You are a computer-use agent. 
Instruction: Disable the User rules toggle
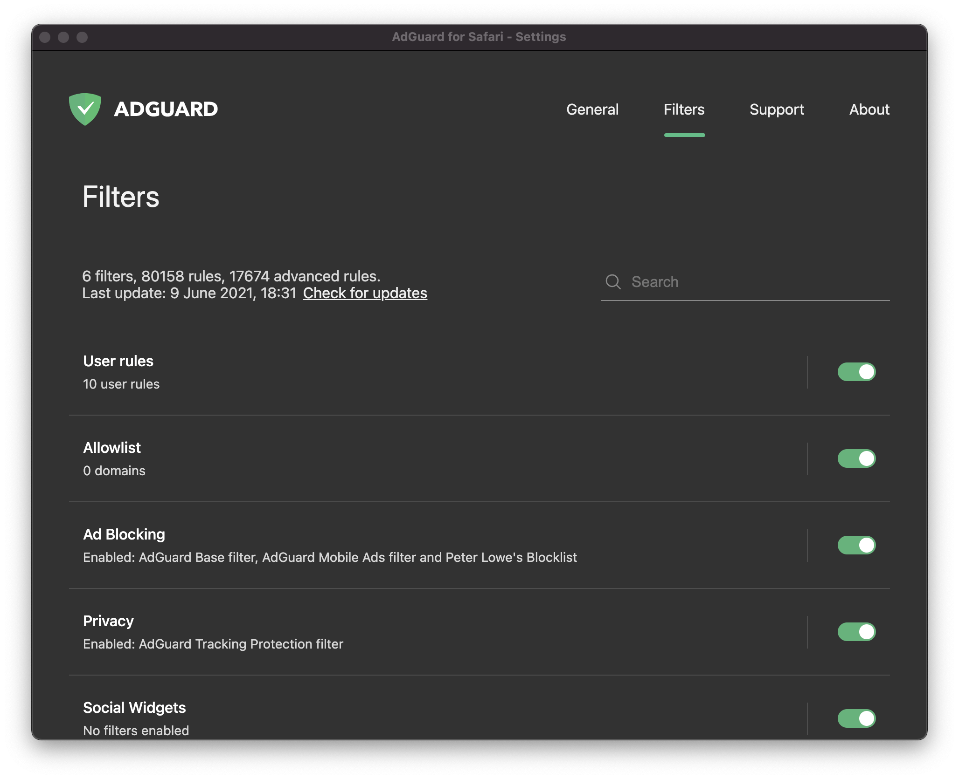click(x=855, y=371)
